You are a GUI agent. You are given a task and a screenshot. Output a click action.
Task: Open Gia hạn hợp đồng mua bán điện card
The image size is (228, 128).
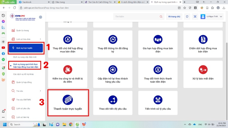(158, 44)
